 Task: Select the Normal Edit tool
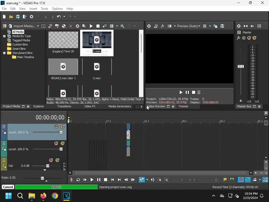[142, 180]
